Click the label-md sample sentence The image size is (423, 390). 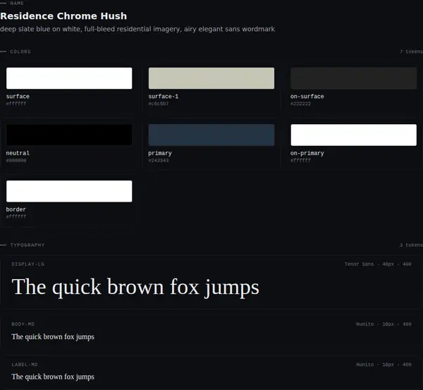tap(53, 377)
